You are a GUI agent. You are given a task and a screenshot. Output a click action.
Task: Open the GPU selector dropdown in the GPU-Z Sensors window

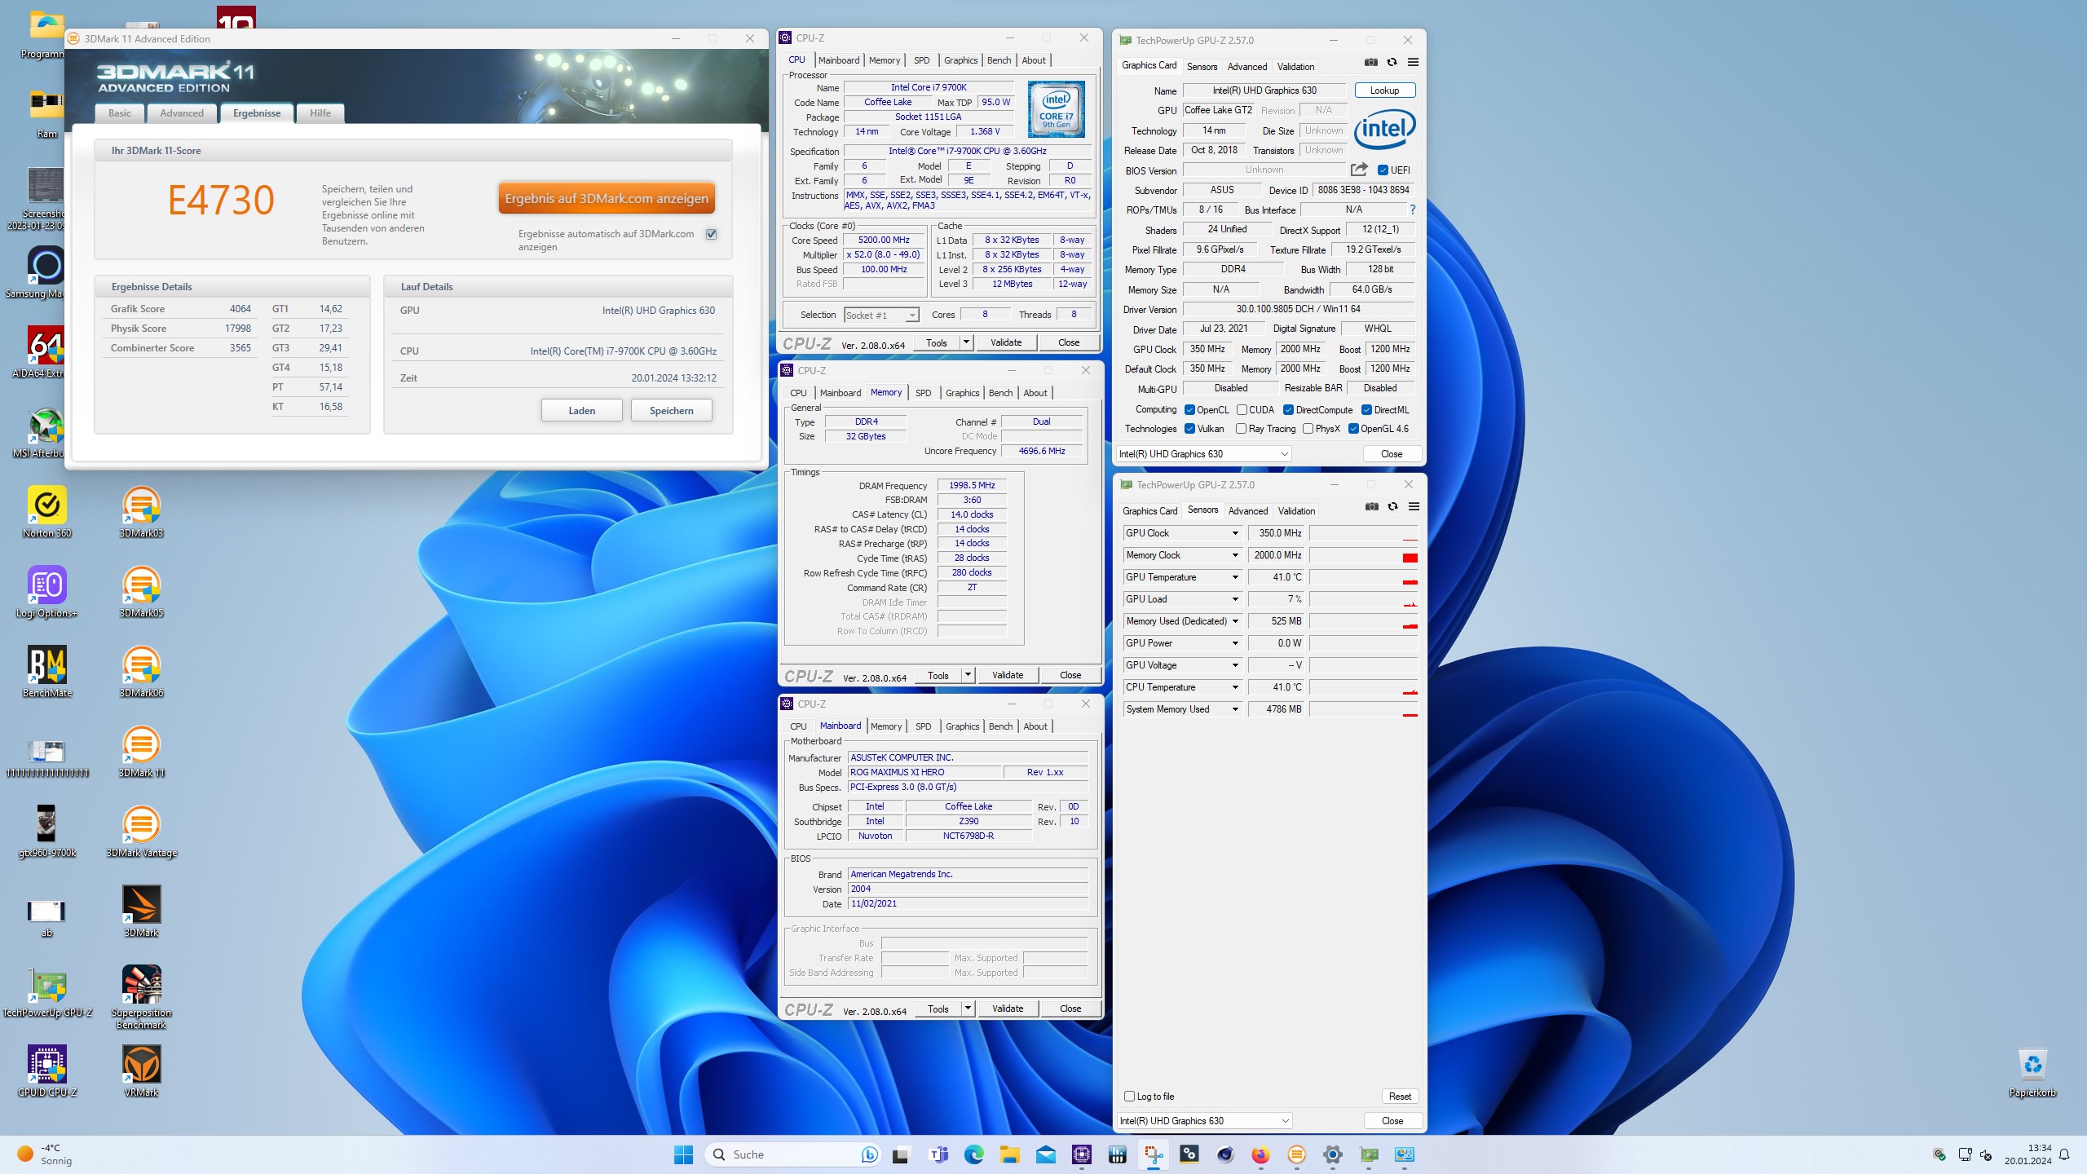pyautogui.click(x=1204, y=1121)
